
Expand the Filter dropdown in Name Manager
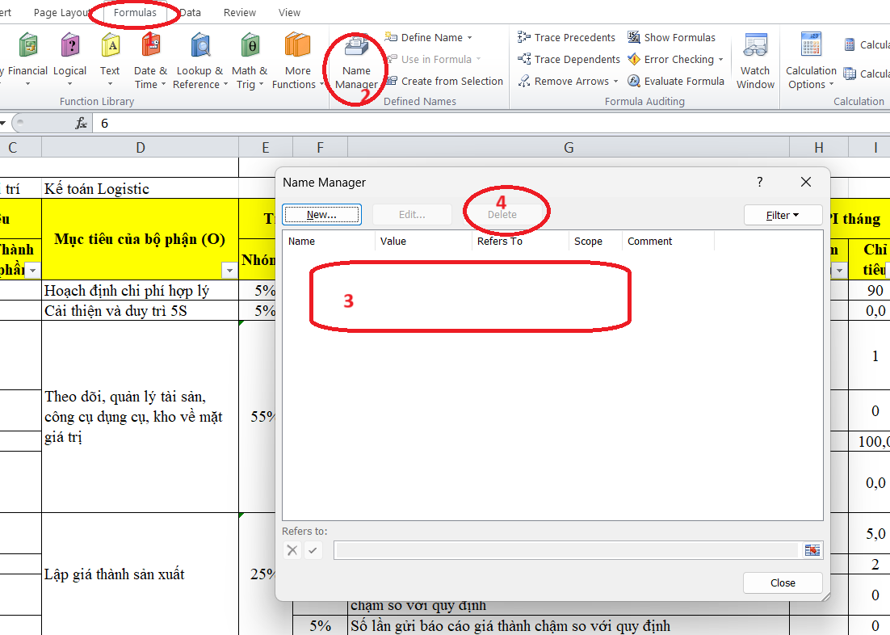click(x=783, y=215)
